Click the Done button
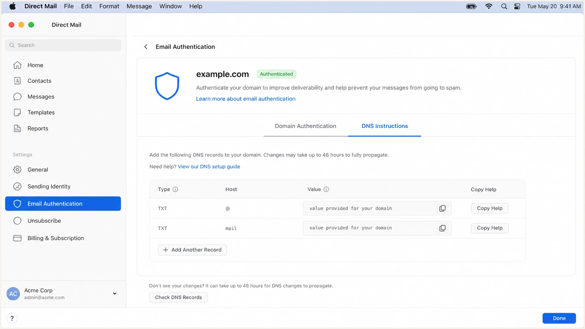 559,318
